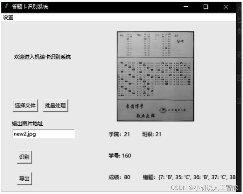Click the 导出 button
243x194 pixels.
24,178
